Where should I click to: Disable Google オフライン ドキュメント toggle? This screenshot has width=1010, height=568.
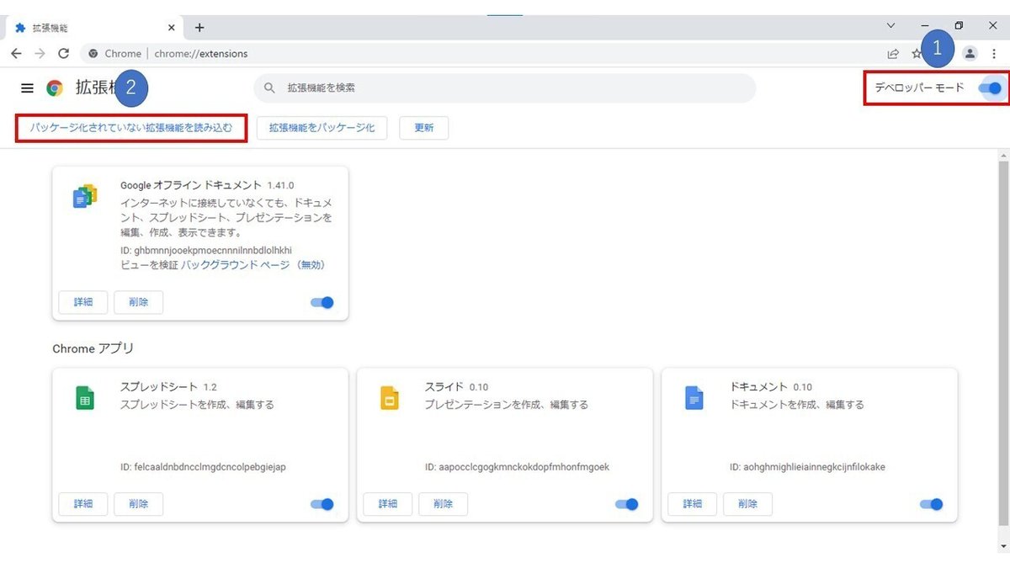(x=322, y=302)
